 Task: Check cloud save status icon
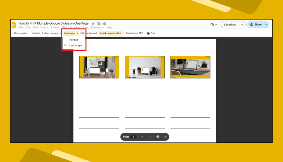105,24
